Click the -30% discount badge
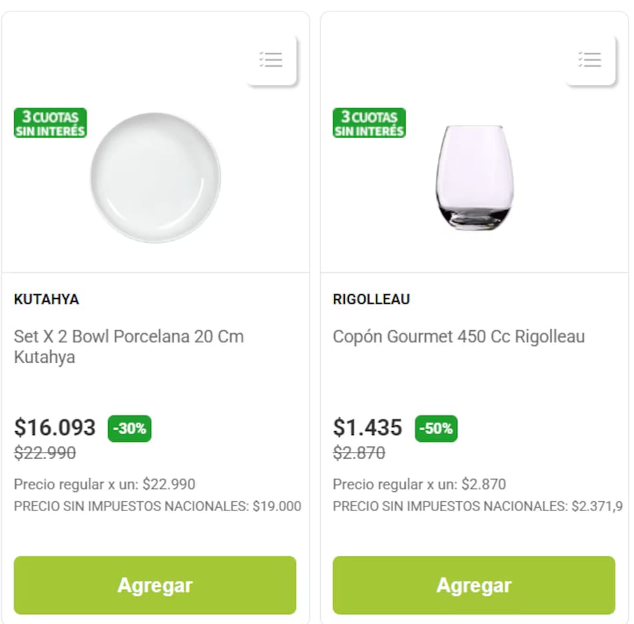 point(129,428)
